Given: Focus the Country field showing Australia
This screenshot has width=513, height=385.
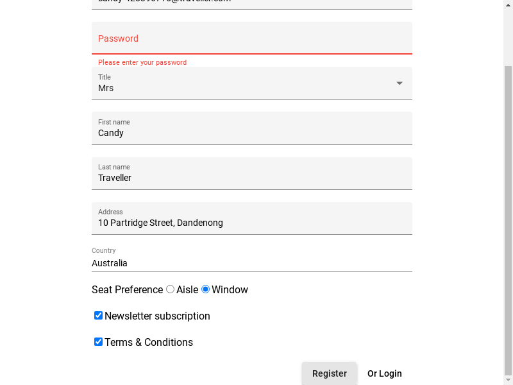Looking at the screenshot, I should click(251, 263).
